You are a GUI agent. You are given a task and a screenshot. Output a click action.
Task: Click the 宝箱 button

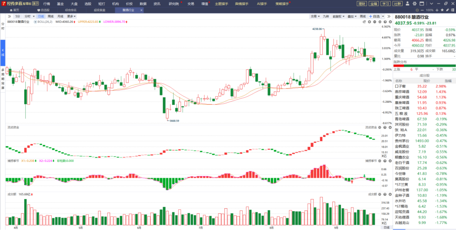pyautogui.click(x=373, y=4)
